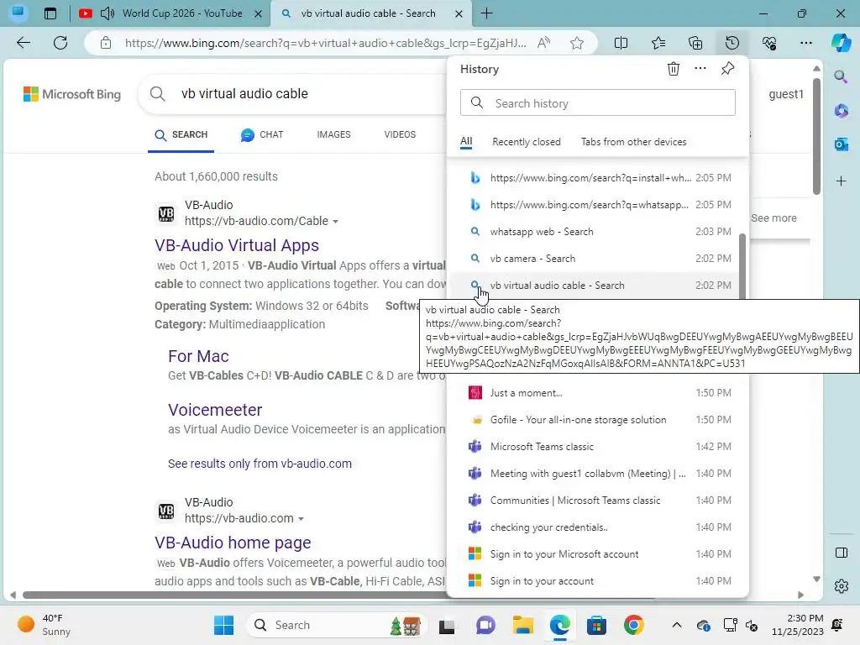The image size is (860, 645).
Task: View site information lock icon
Action: 106,43
